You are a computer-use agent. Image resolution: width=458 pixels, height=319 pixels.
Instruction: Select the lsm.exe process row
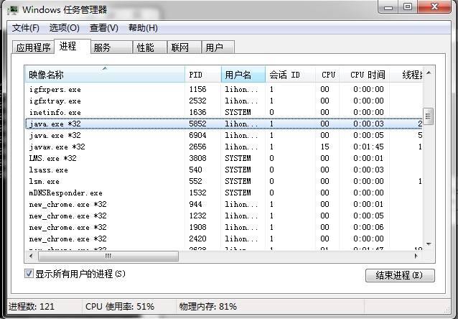coord(224,181)
